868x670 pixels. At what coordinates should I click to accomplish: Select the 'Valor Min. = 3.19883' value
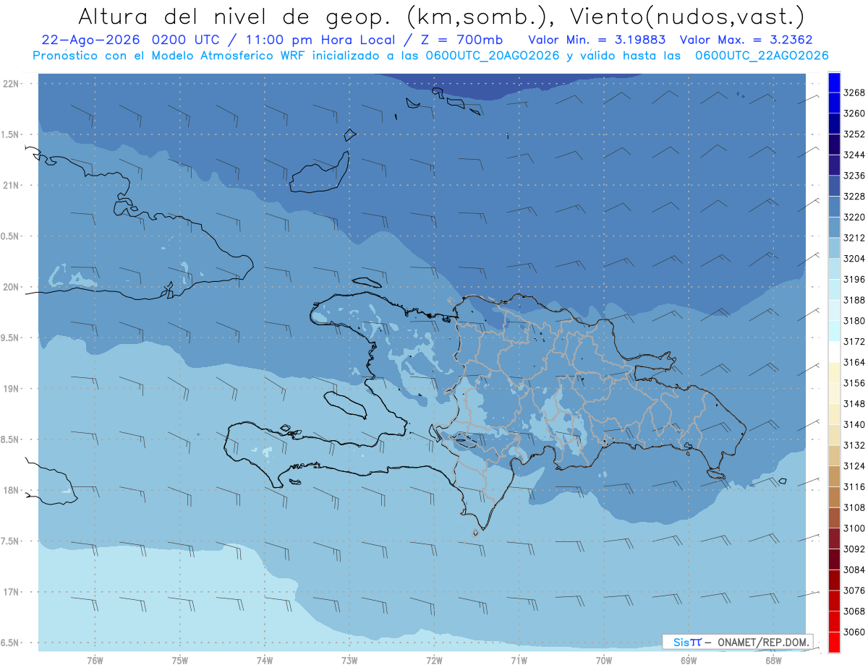[597, 40]
